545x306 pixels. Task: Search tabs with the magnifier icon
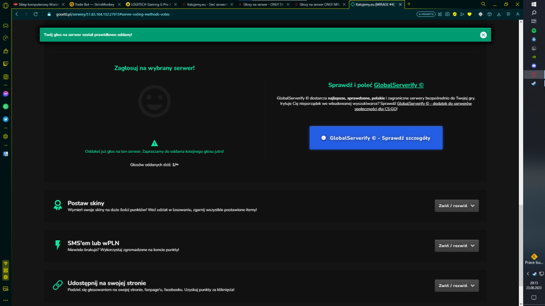(483, 4)
